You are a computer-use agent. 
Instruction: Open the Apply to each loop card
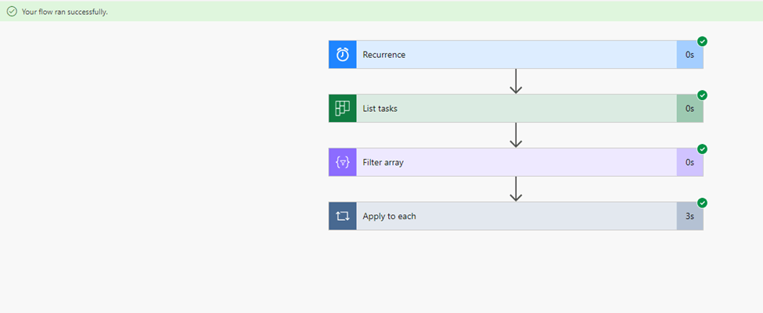click(516, 216)
